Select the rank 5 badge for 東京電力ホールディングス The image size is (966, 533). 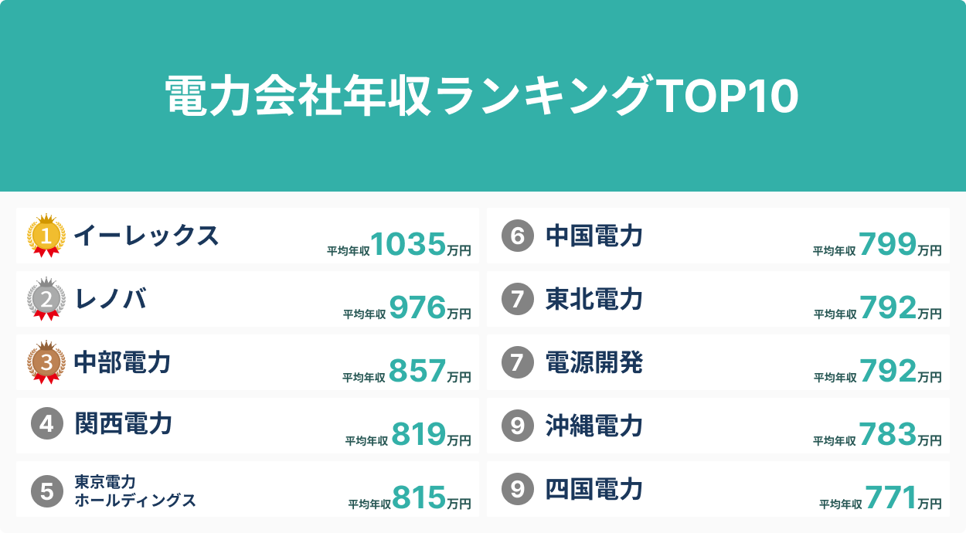[x=46, y=490]
